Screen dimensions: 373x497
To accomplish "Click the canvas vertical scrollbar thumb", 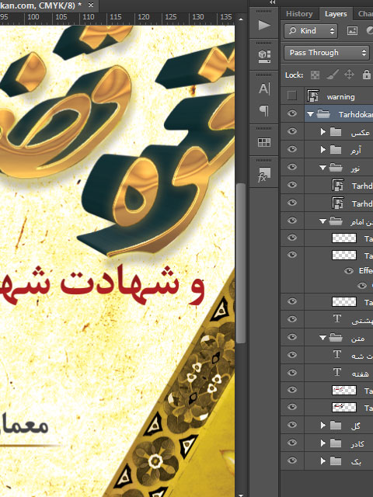I will pos(241,263).
